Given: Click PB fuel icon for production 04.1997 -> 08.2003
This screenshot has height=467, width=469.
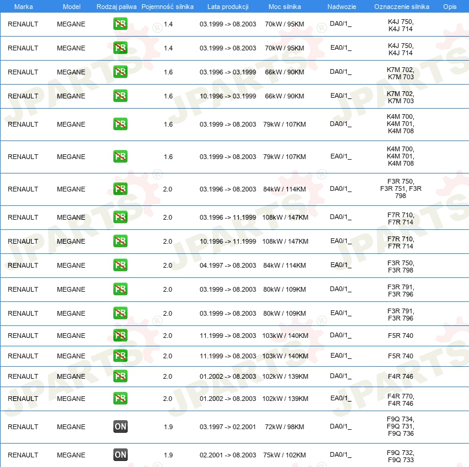Looking at the screenshot, I should tap(120, 265).
